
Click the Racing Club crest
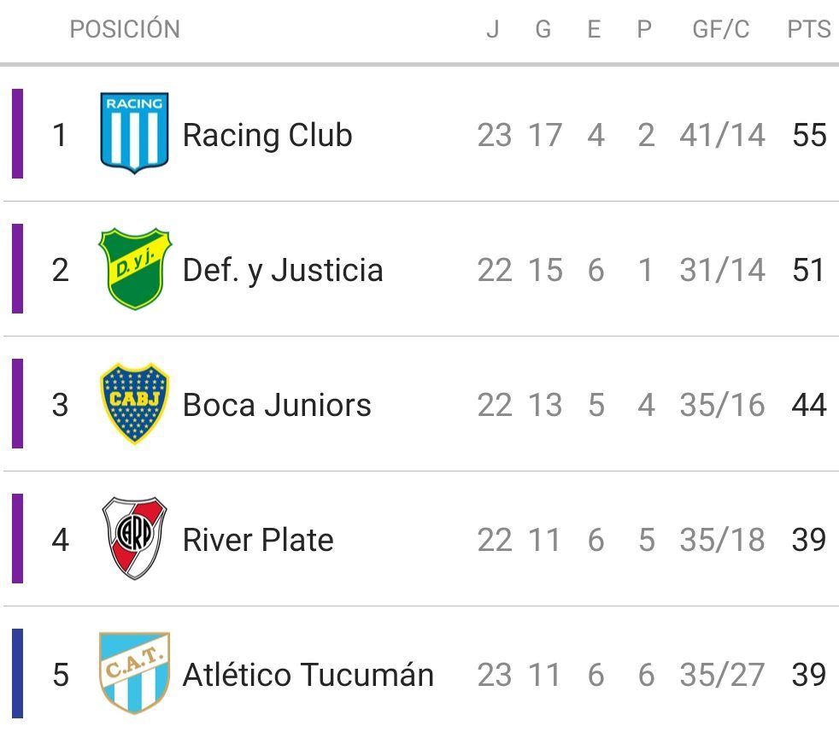(x=134, y=133)
